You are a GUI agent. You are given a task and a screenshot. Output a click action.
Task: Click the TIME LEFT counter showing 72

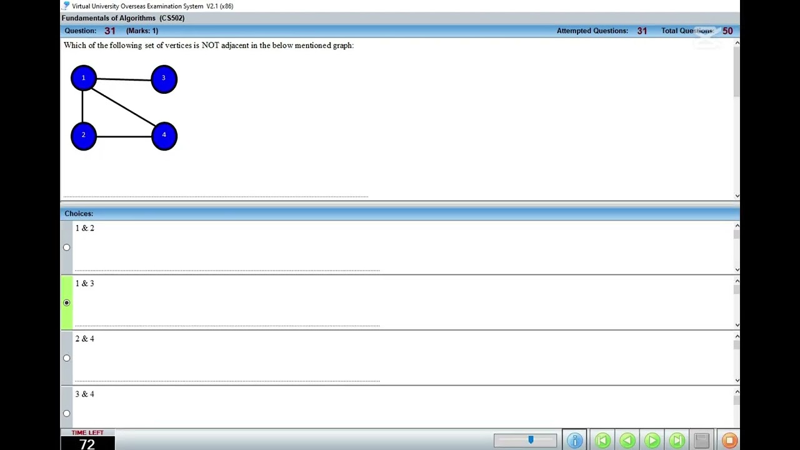[87, 444]
